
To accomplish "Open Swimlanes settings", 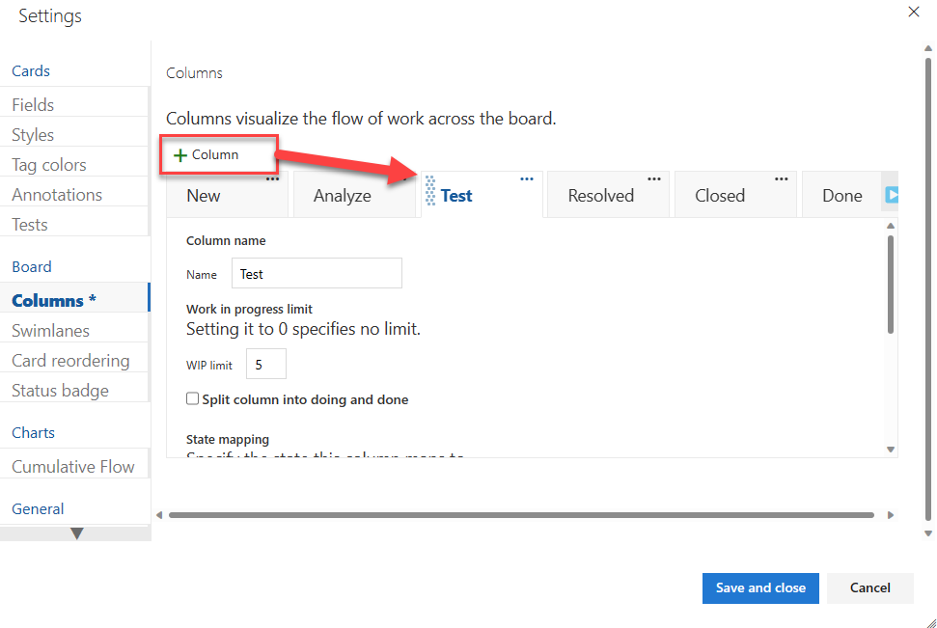I will [48, 330].
